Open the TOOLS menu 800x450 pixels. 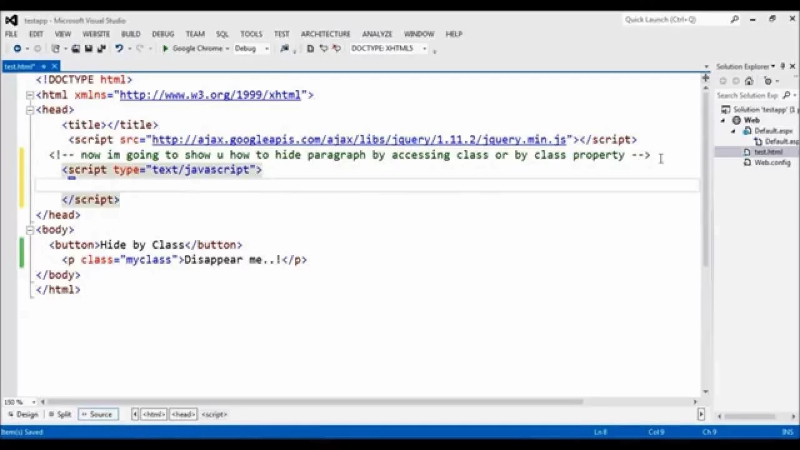coord(251,34)
